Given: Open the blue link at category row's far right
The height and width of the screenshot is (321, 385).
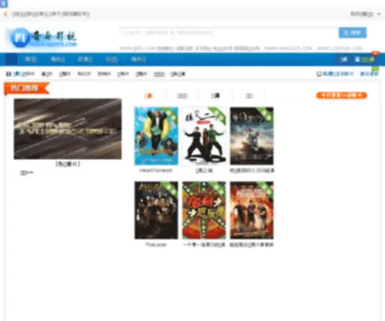Looking at the screenshot, I should point(369,74).
